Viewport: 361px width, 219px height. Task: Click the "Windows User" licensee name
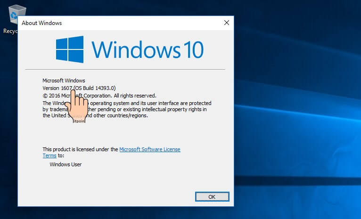click(66, 164)
